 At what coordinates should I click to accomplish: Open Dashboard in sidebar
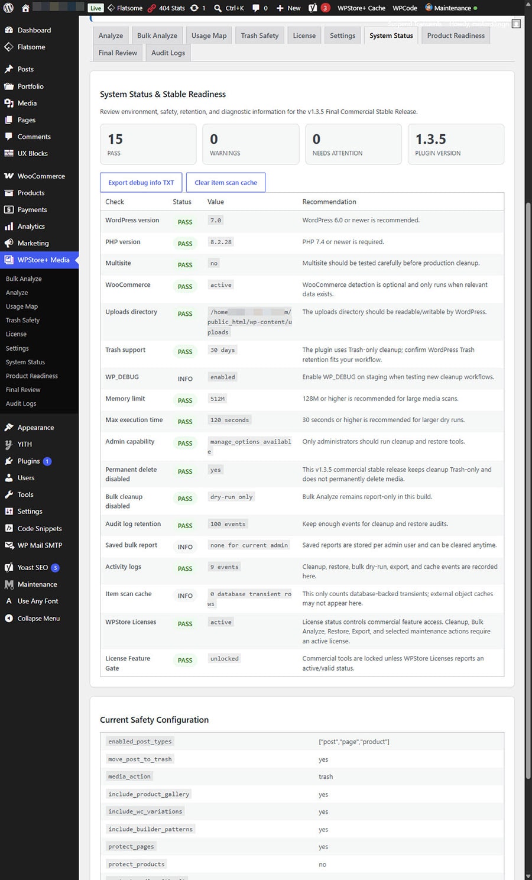click(34, 30)
